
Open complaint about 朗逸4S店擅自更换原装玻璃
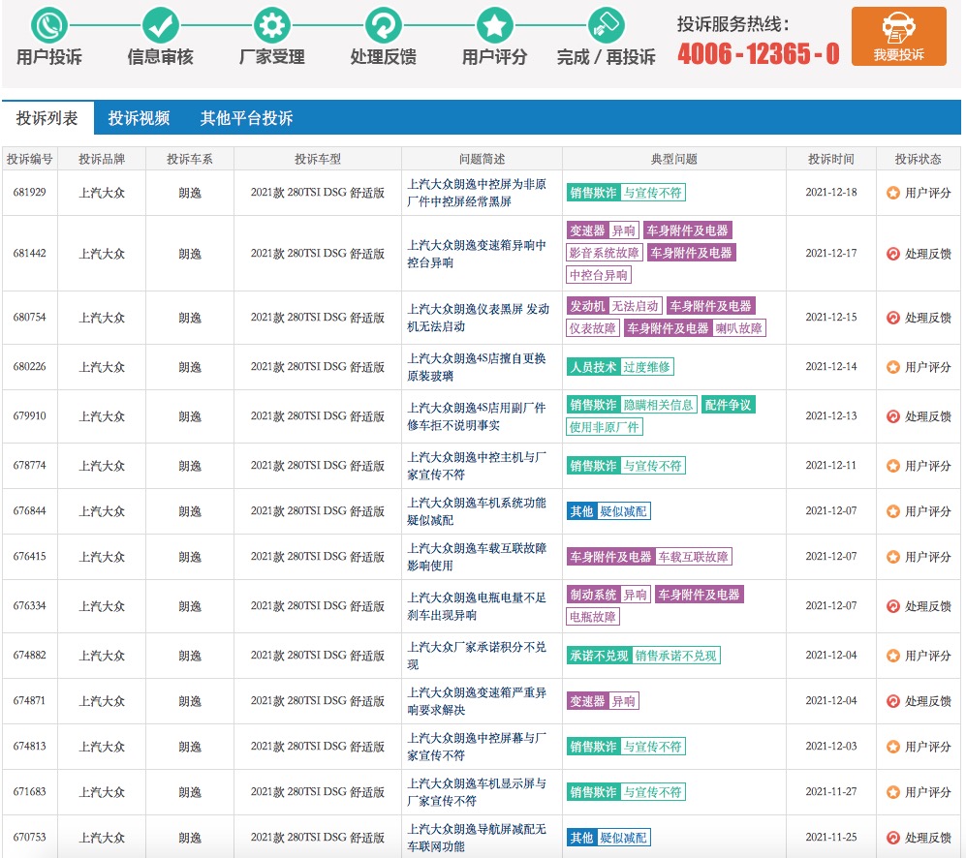coord(477,367)
